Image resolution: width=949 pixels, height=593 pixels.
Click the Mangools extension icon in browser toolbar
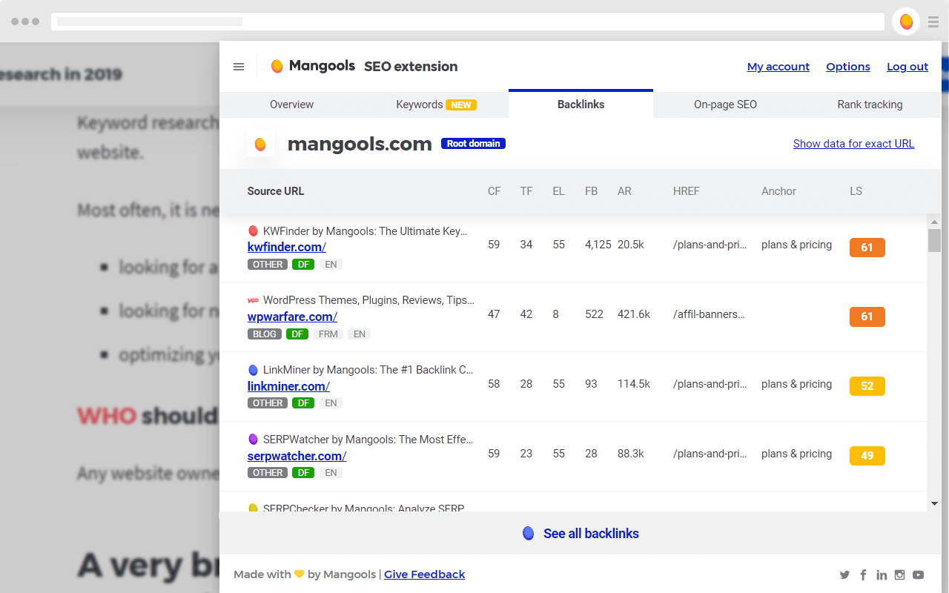[905, 21]
